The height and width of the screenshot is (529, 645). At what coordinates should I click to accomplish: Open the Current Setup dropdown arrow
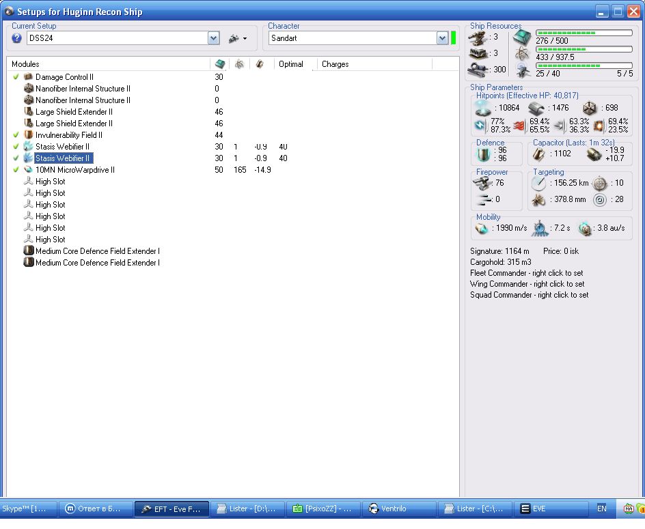pyautogui.click(x=213, y=39)
